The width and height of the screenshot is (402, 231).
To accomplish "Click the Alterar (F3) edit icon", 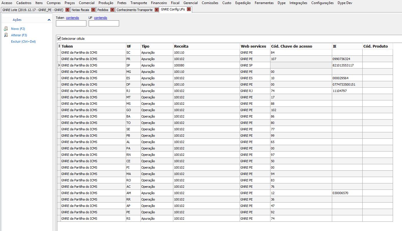I will coord(6,35).
